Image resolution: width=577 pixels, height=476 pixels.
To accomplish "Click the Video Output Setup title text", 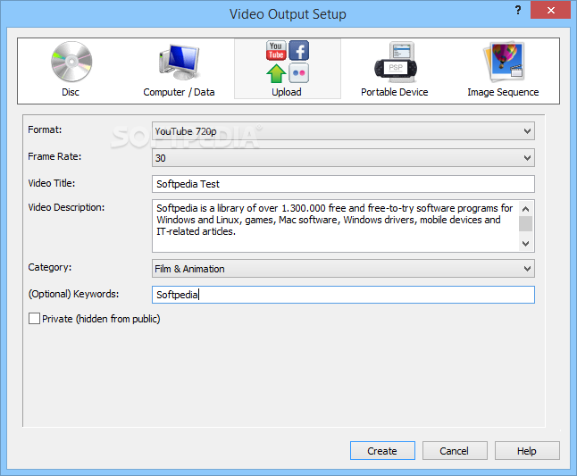I will click(x=288, y=14).
